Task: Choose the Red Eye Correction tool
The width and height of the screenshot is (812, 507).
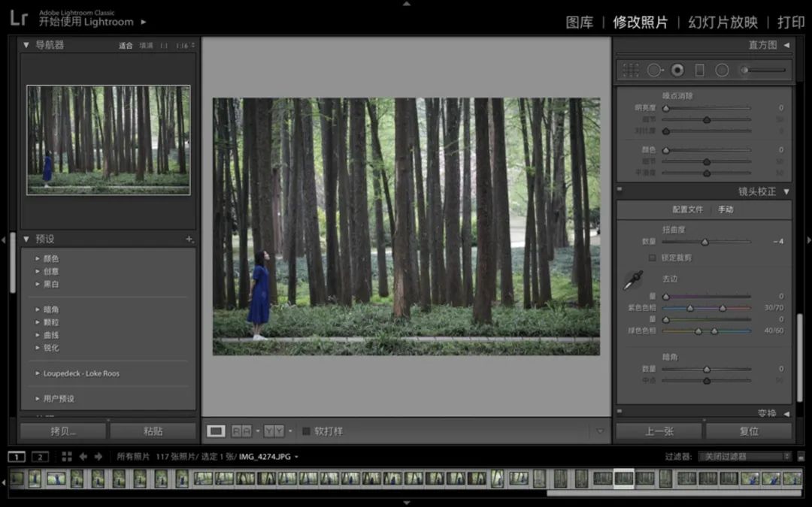Action: click(x=677, y=70)
